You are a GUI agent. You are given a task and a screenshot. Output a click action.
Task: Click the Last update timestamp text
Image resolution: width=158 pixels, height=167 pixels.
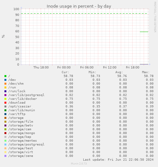(x=118, y=160)
